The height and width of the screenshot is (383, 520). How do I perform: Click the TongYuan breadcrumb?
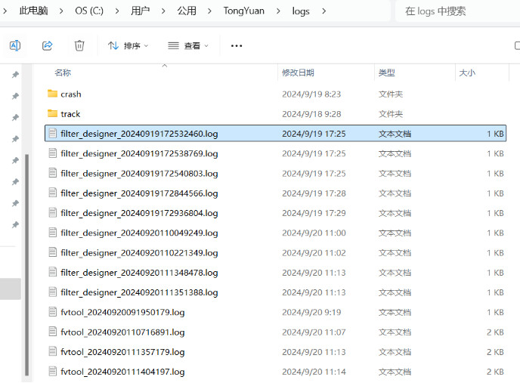(x=243, y=11)
